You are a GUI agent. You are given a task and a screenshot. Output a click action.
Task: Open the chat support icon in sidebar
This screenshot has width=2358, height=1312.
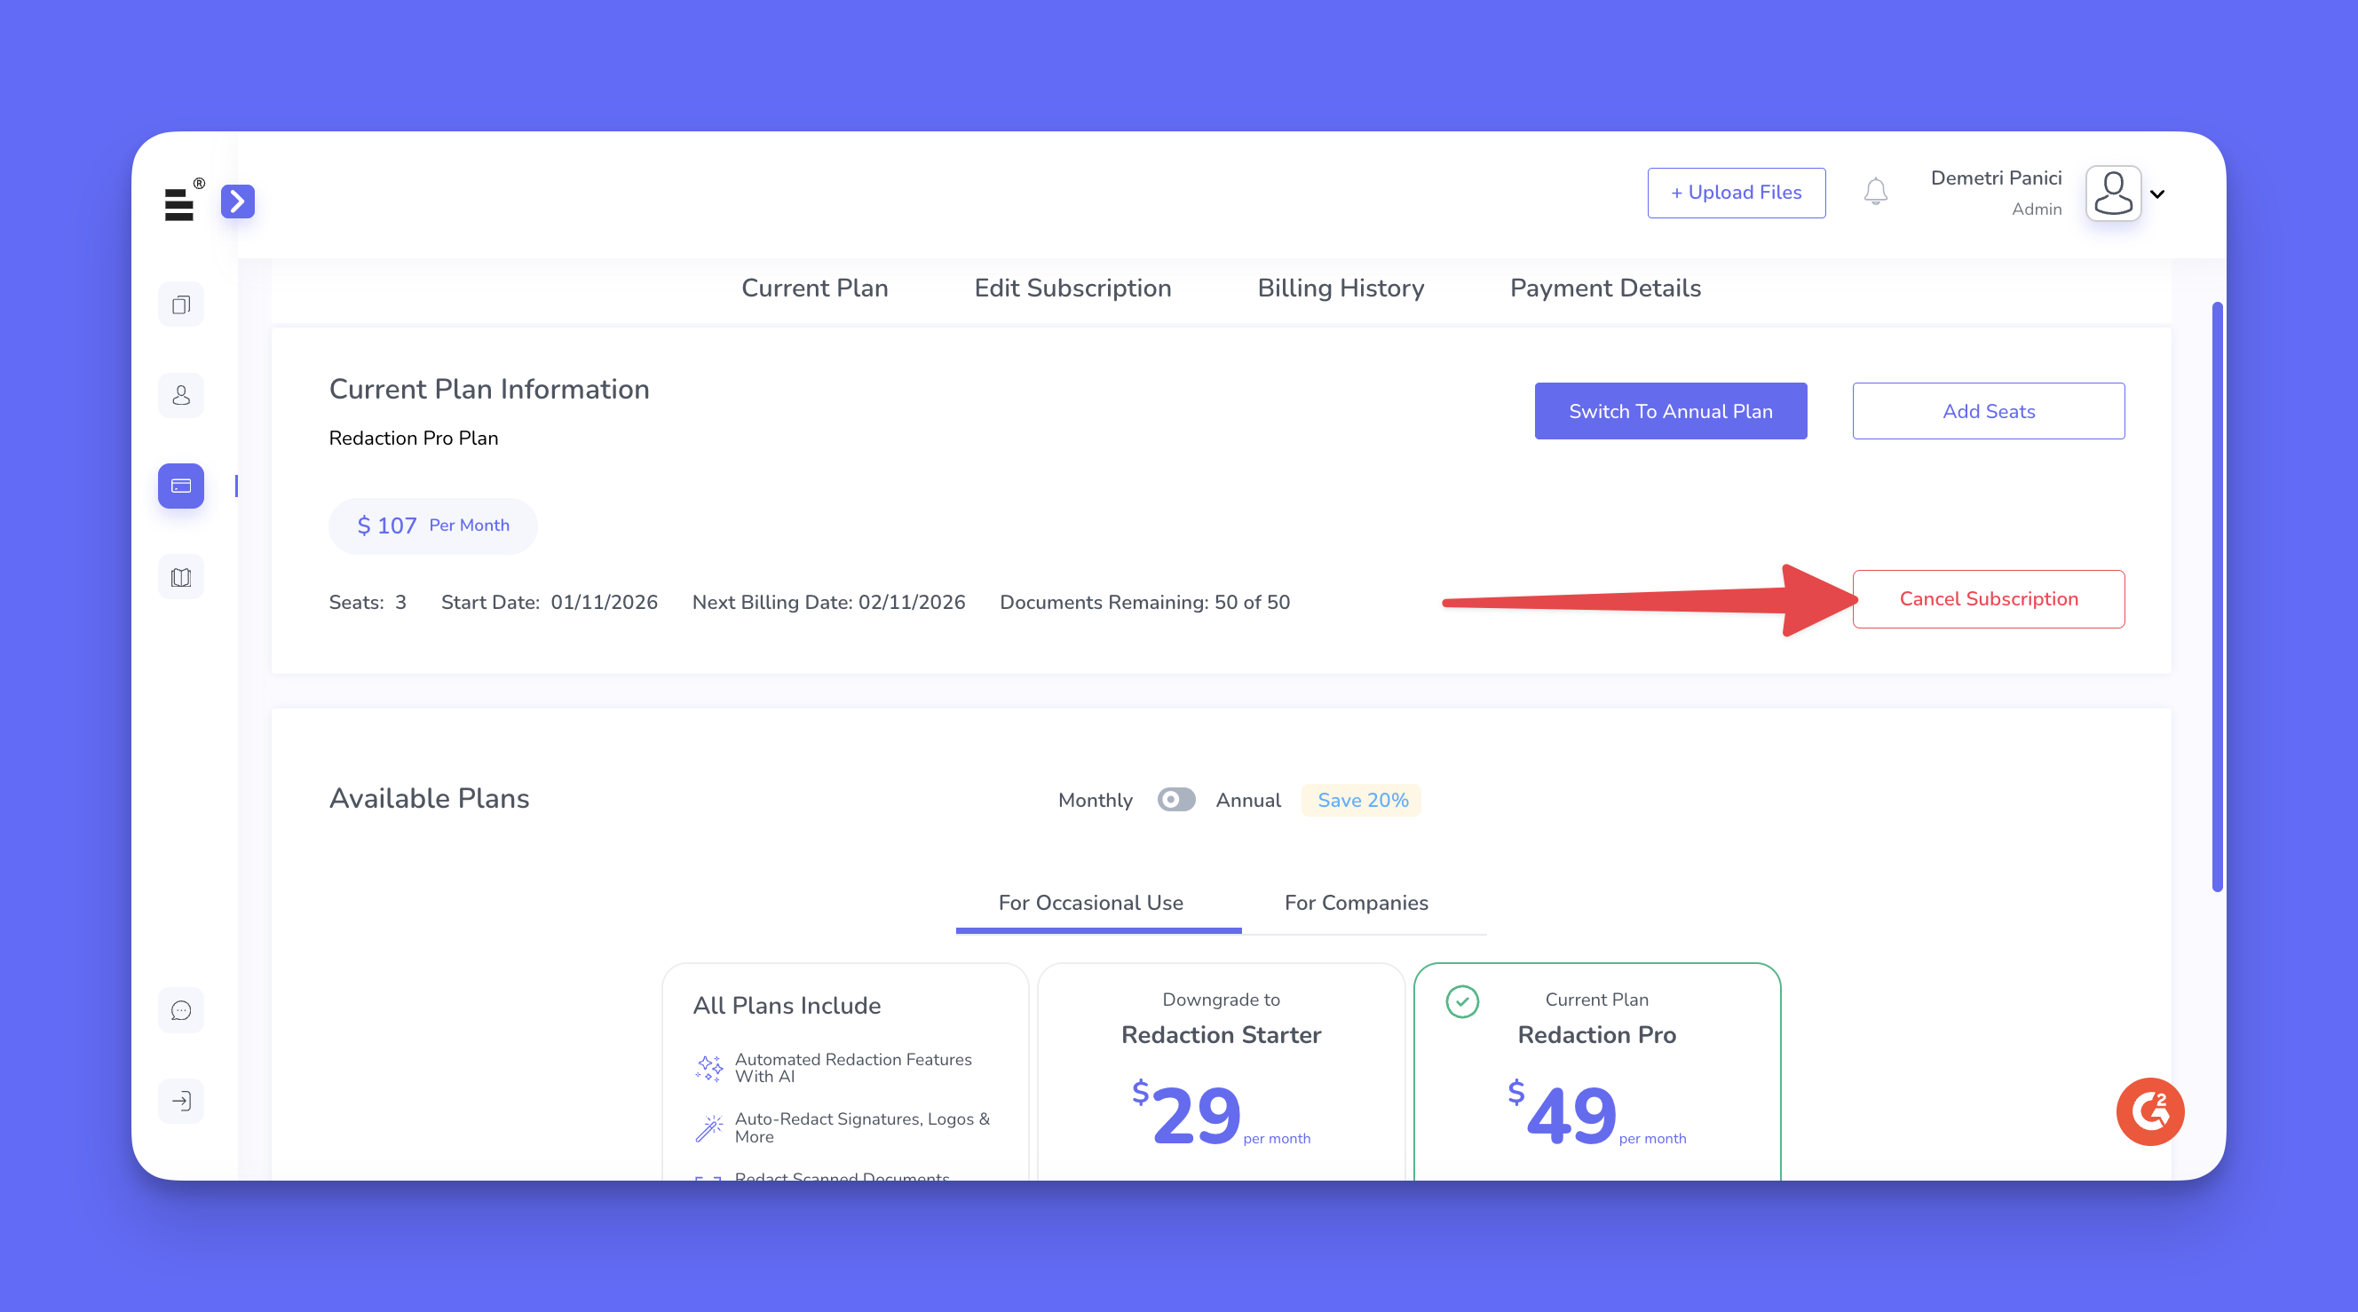click(181, 1011)
